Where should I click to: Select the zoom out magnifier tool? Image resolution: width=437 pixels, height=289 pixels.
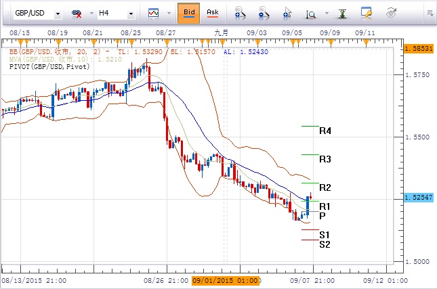pos(264,14)
